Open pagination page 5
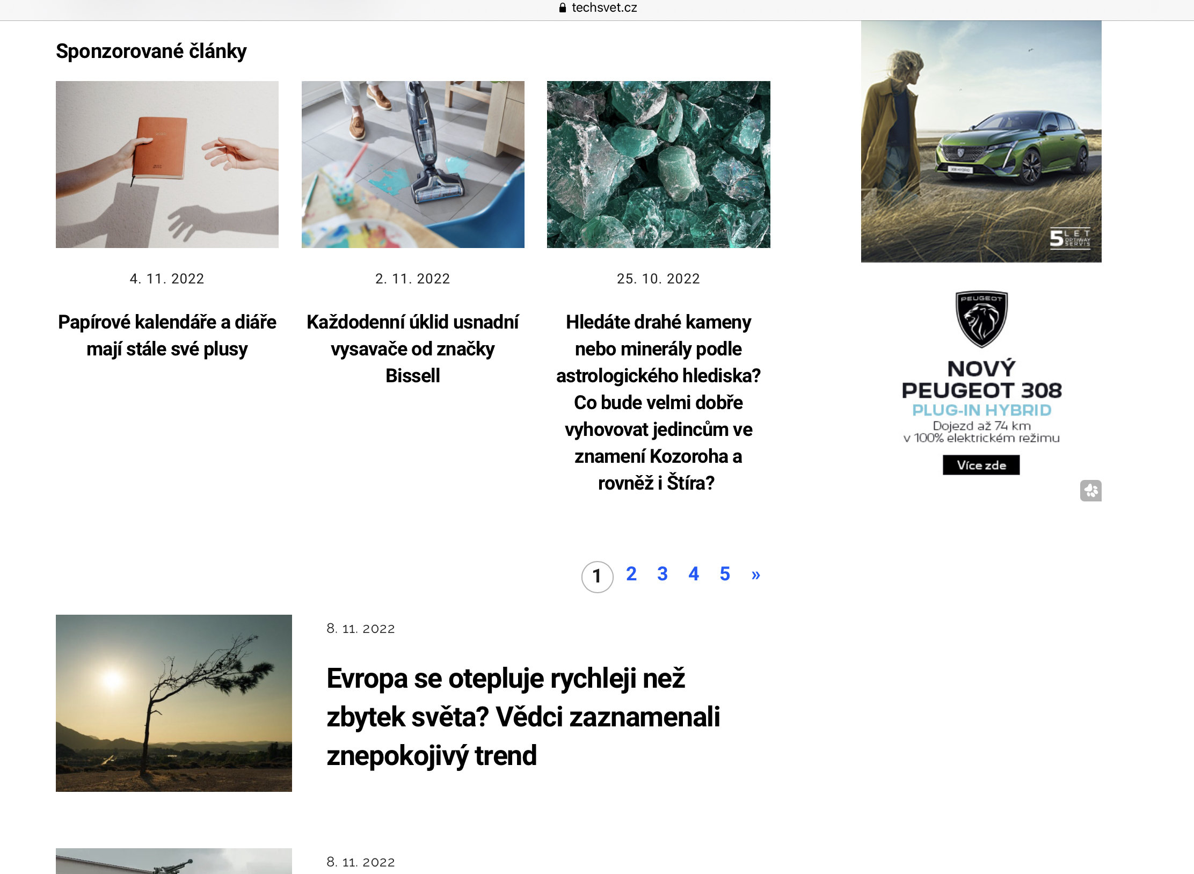1194x874 pixels. click(725, 574)
